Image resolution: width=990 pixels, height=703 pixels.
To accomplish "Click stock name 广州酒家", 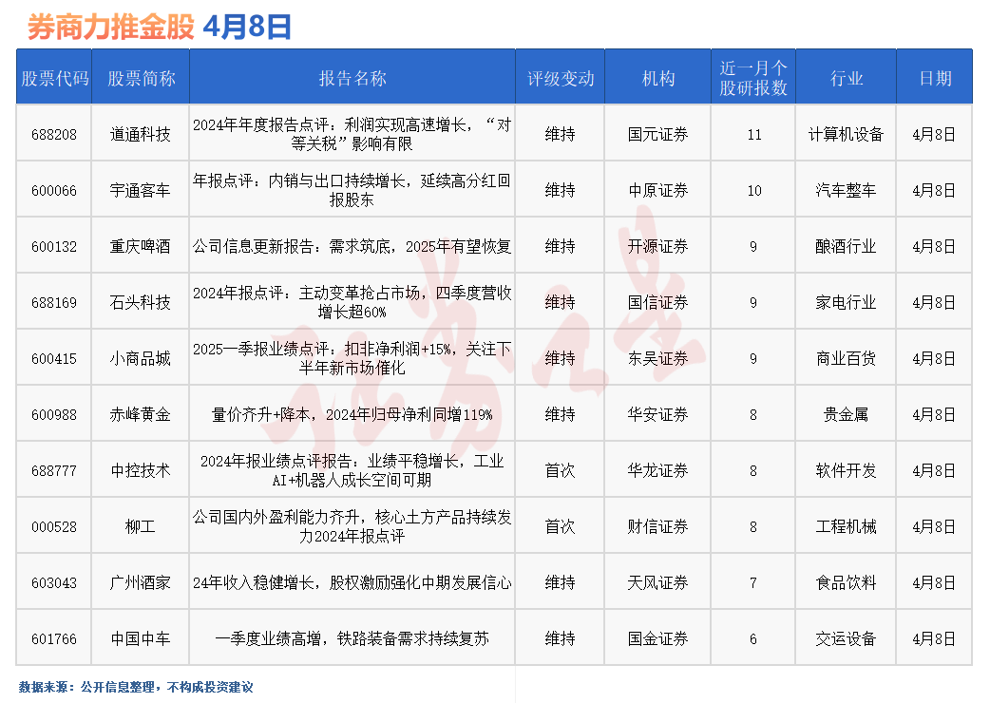I will [x=141, y=583].
